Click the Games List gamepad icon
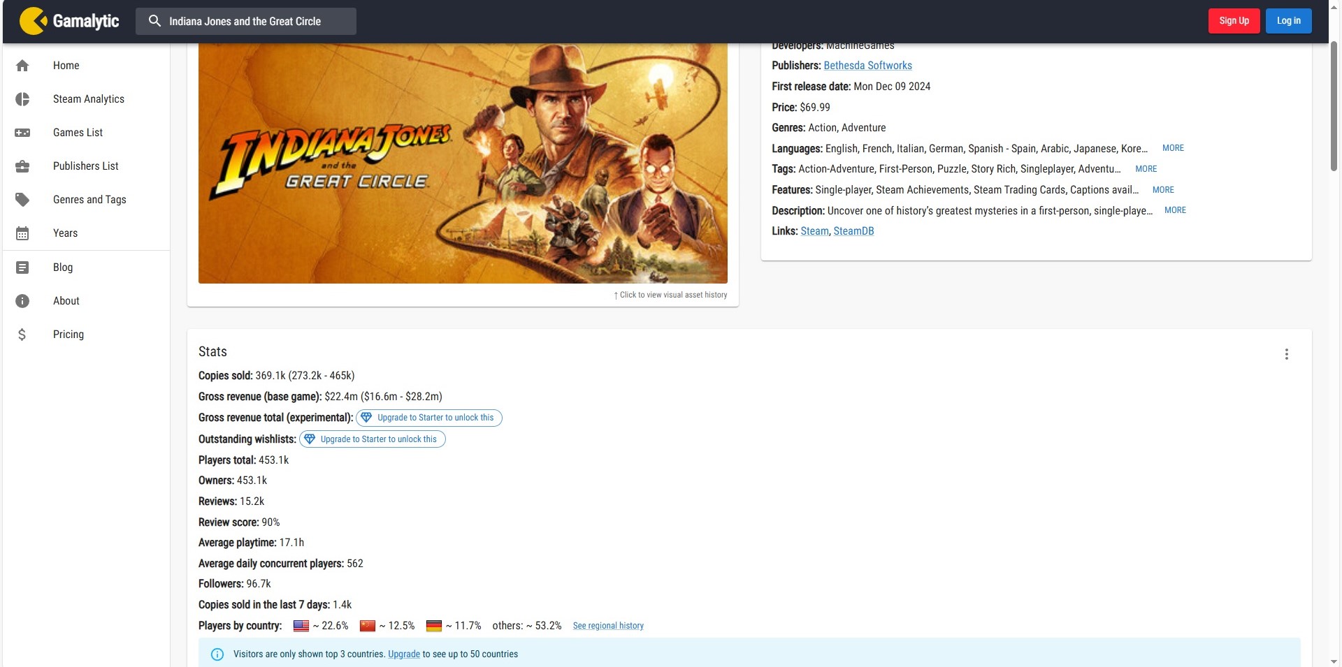 [x=22, y=133]
